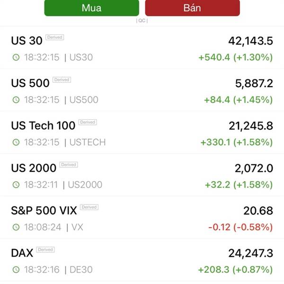Click the clock icon in US 2000 row
The height and width of the screenshot is (284, 284).
[x=16, y=185]
